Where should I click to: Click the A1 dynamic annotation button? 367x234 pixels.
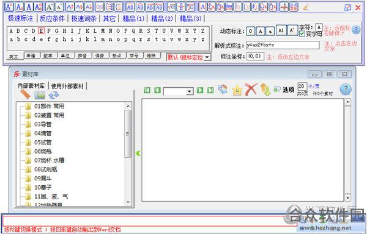[281, 30]
